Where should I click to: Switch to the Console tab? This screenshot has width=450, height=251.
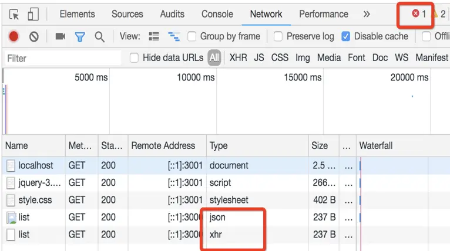217,14
